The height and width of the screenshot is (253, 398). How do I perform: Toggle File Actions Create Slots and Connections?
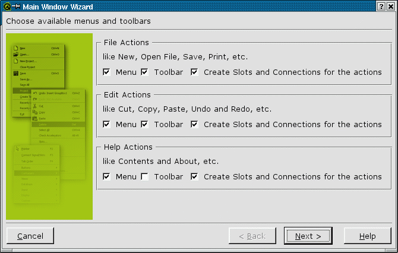coord(194,72)
